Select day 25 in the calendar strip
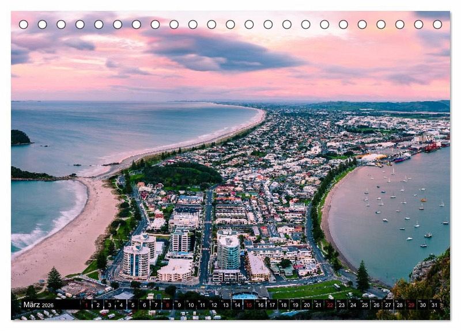 point(365,305)
